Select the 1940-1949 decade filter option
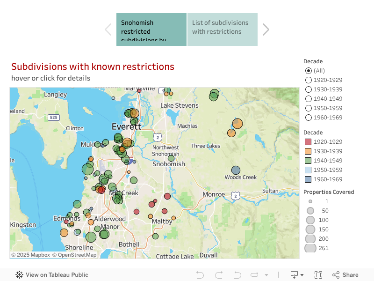The image size is (374, 281). (309, 99)
